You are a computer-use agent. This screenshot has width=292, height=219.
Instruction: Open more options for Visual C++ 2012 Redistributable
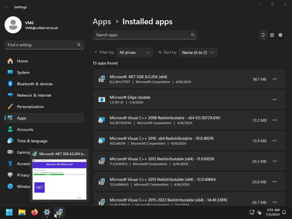tap(275, 161)
